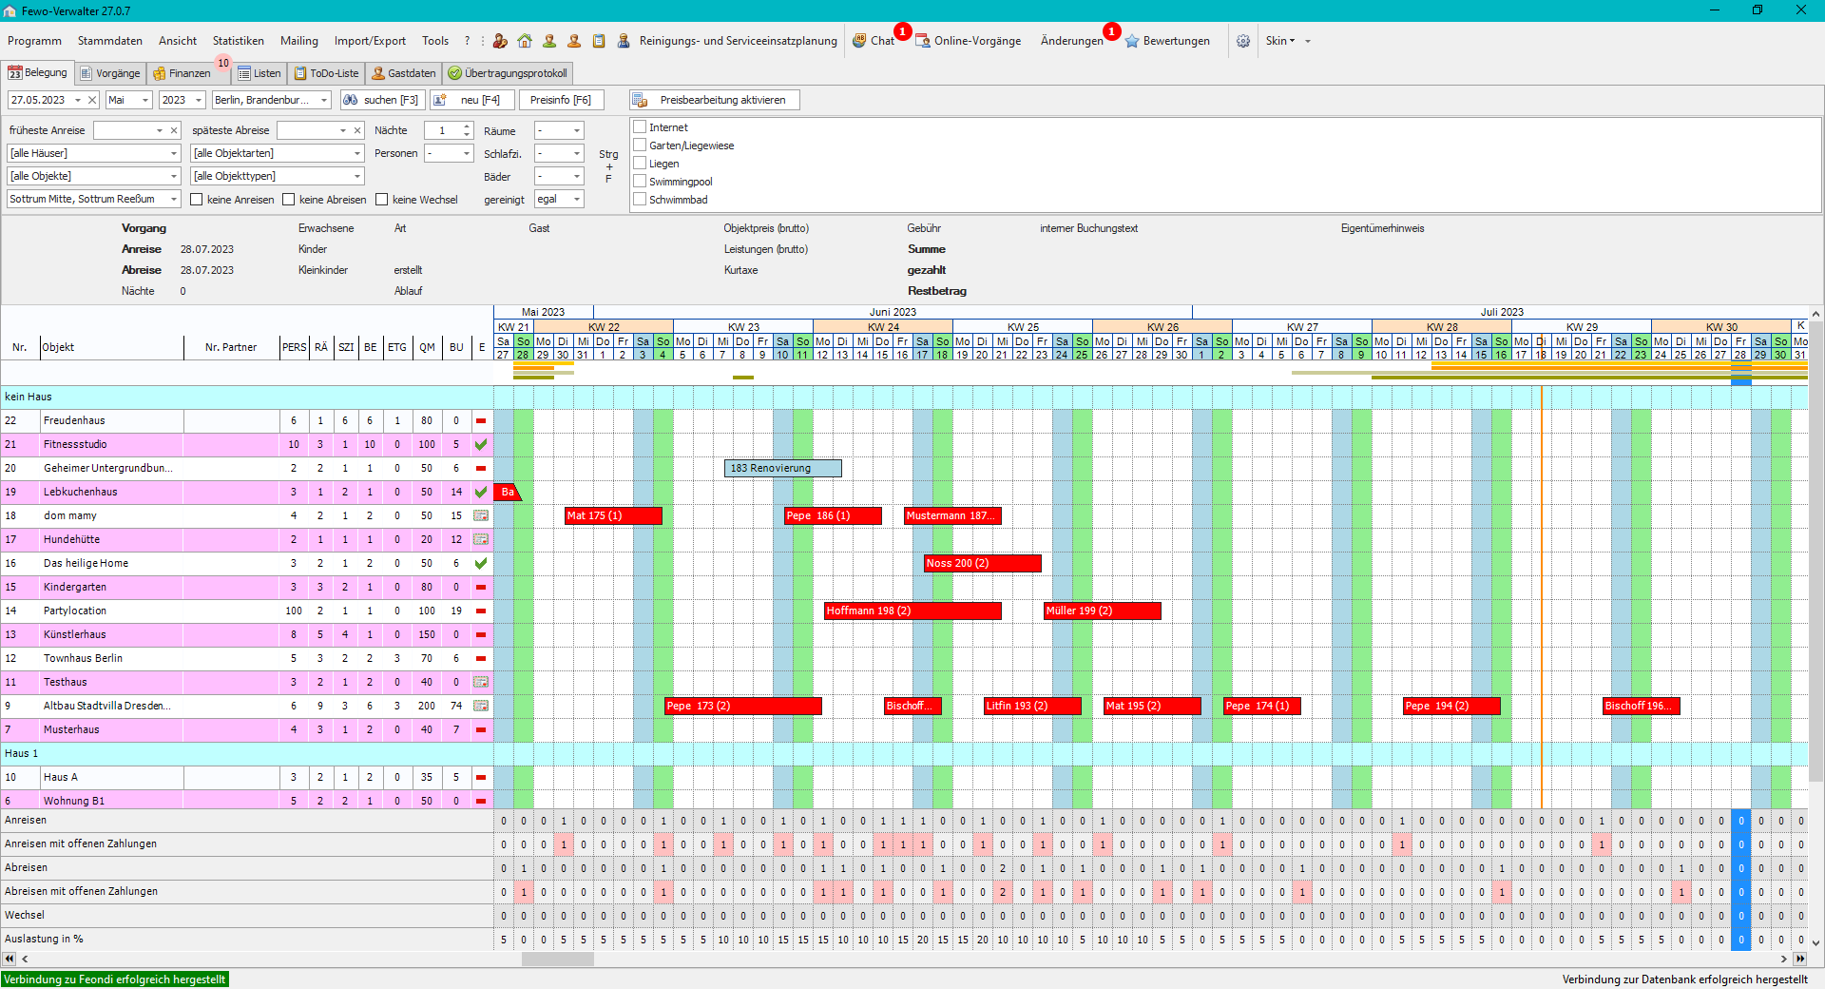Click Preisinfo [F6] button

pyautogui.click(x=560, y=100)
